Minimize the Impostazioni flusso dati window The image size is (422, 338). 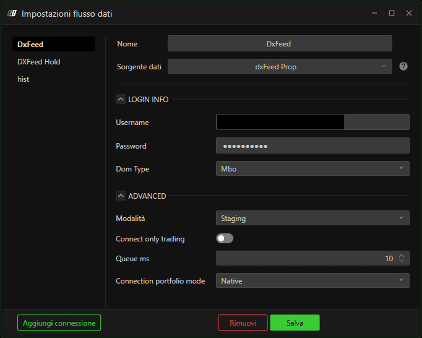(x=374, y=13)
